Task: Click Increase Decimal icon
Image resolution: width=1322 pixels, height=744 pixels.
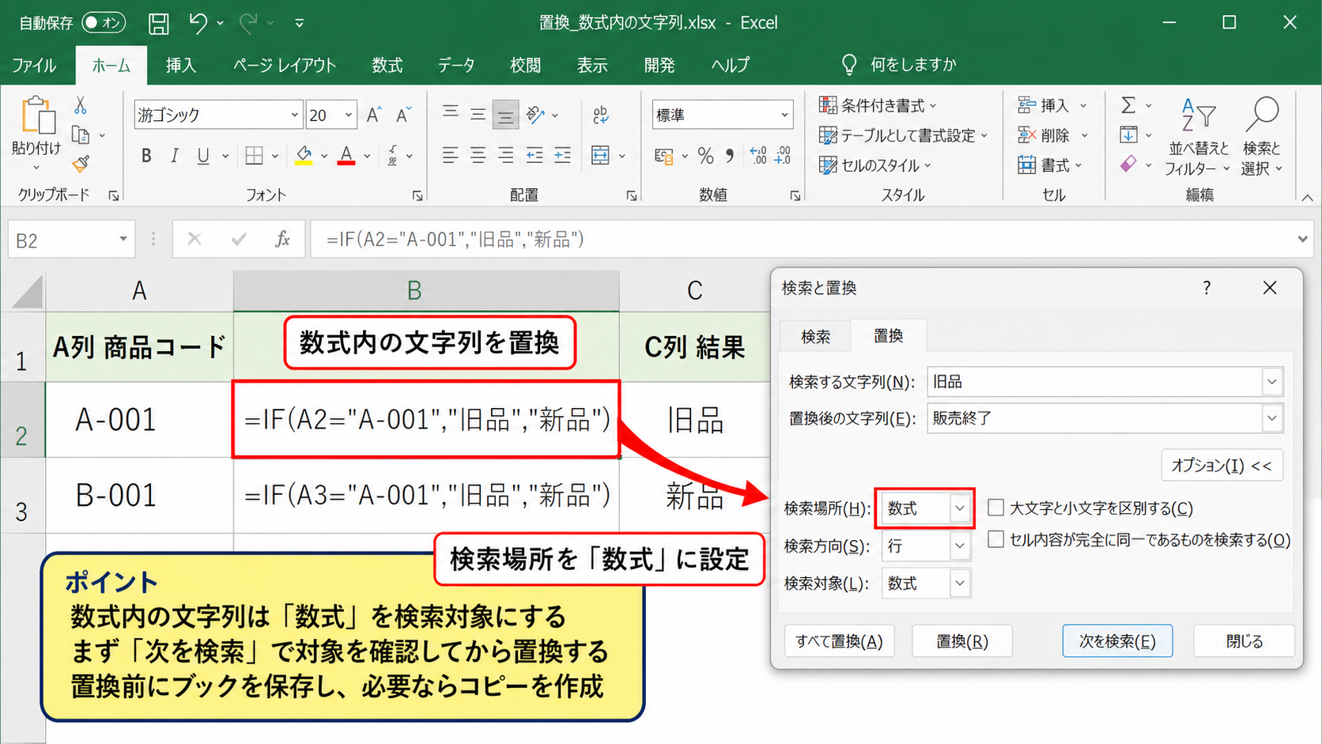Action: coord(757,156)
